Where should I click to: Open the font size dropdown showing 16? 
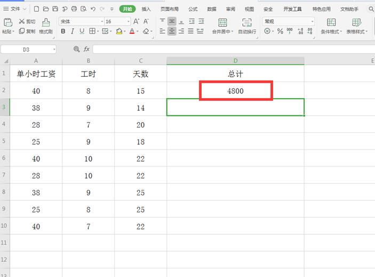tap(129, 21)
